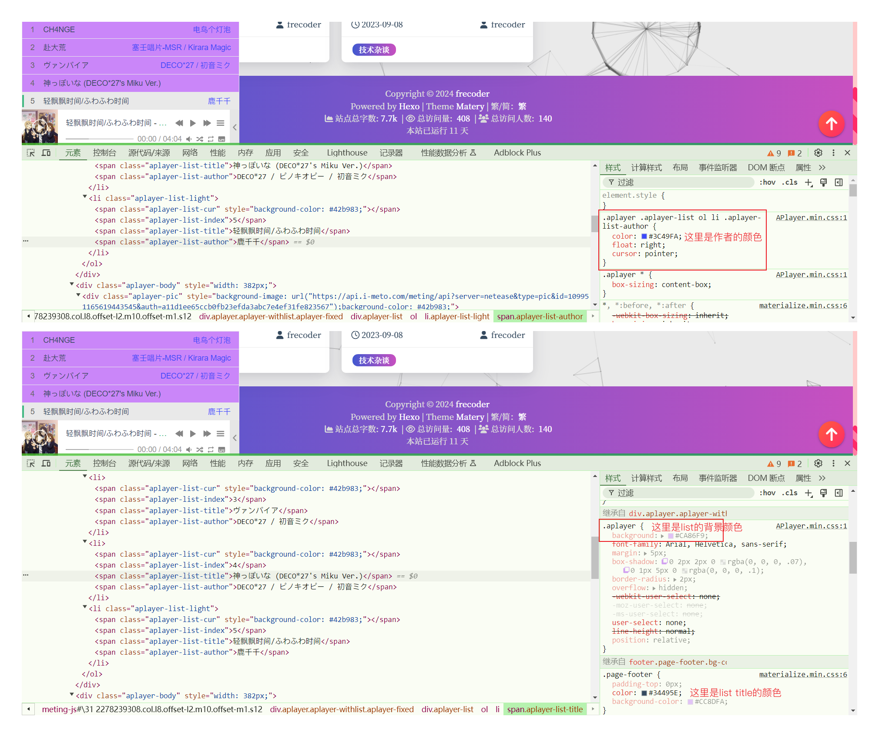Toggle loop mode in bottom APlayer
This screenshot has width=879, height=737.
point(211,450)
